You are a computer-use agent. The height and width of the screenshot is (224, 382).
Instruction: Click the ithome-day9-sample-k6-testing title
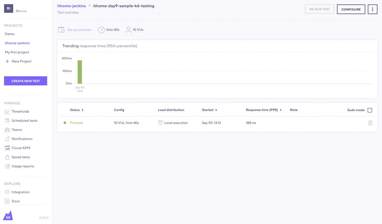coord(124,6)
